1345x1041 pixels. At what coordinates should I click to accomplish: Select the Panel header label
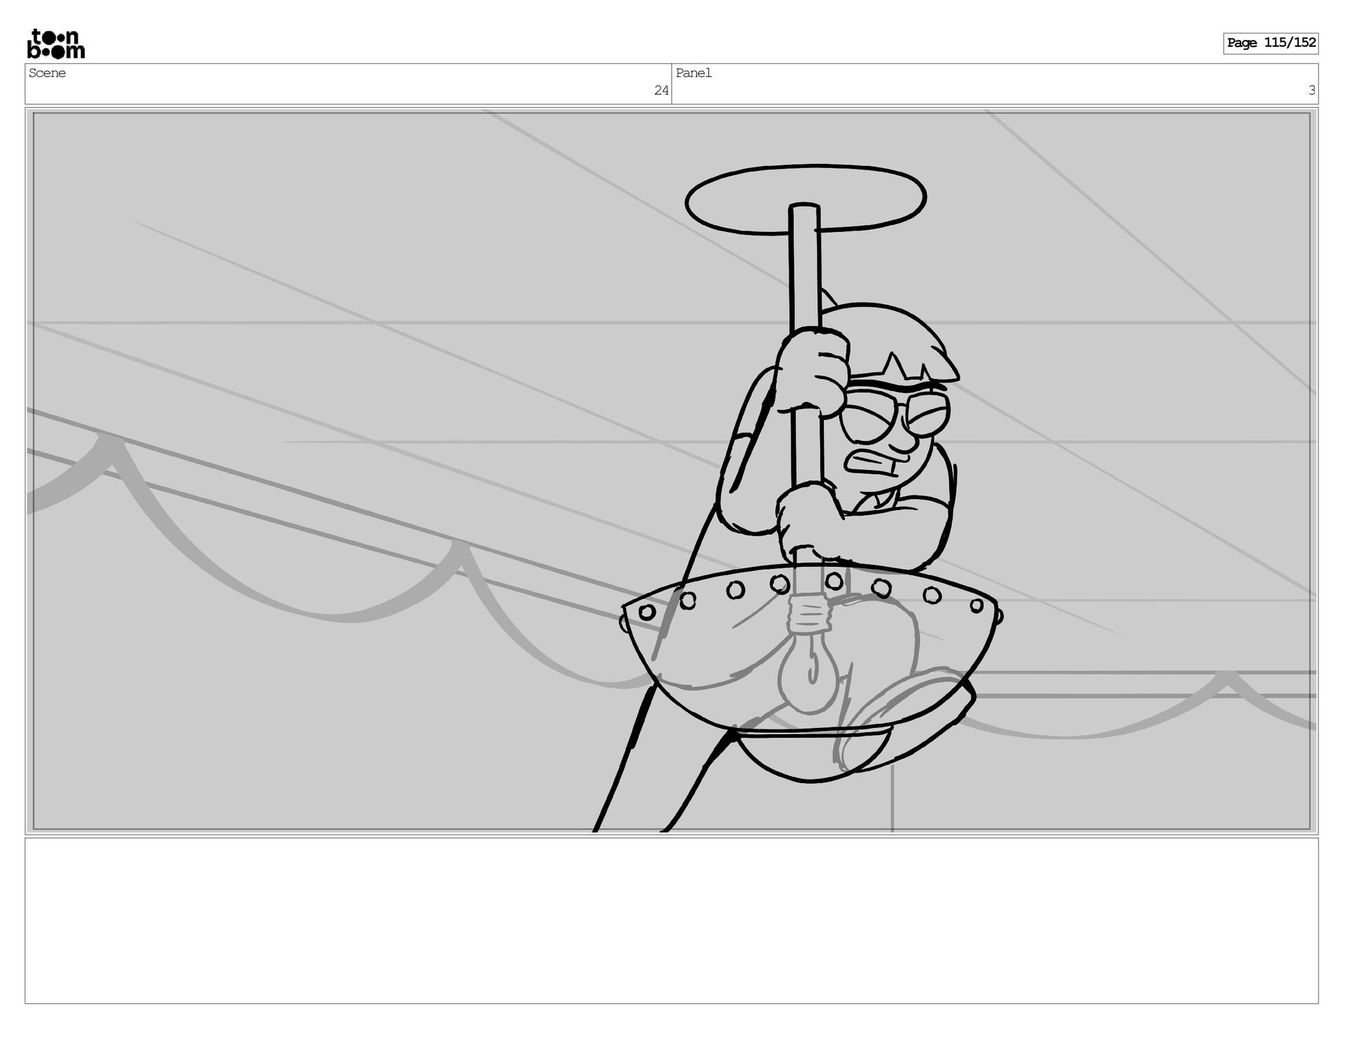(694, 74)
